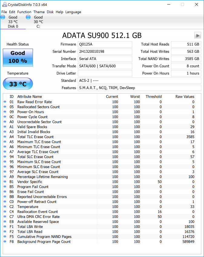Click status dot for Maximum TLC Erase Count

click(5, 142)
